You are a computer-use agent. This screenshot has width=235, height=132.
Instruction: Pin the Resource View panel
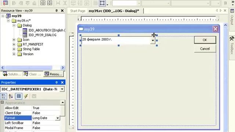tap(57, 11)
